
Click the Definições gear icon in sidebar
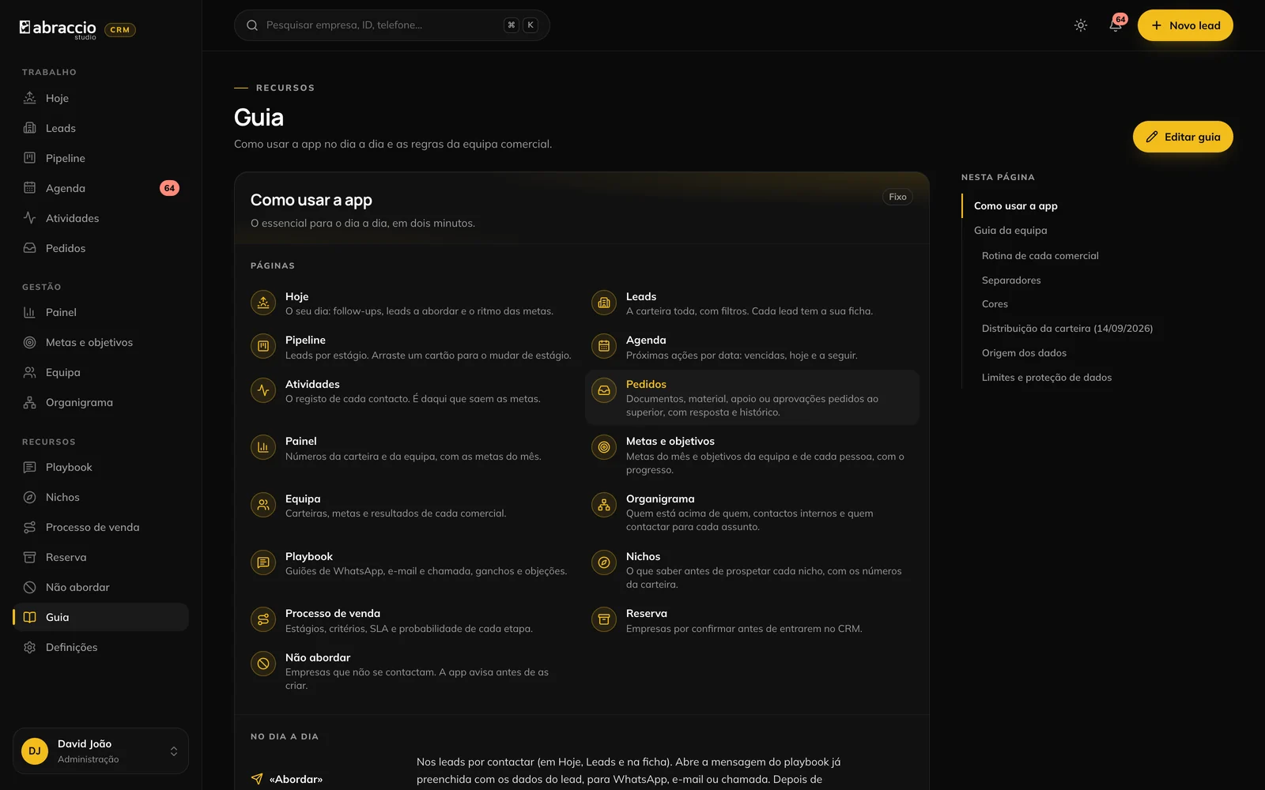coord(29,647)
